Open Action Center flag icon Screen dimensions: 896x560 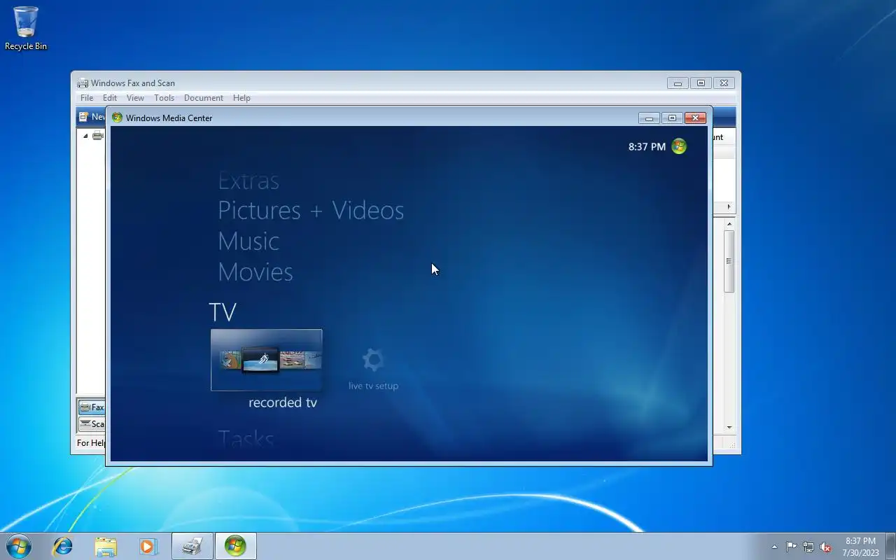[791, 547]
